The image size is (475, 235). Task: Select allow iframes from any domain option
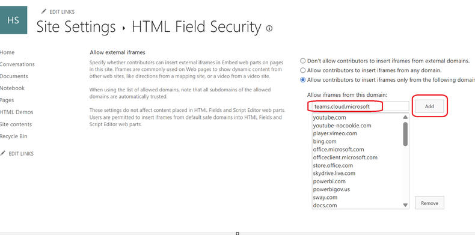point(302,70)
